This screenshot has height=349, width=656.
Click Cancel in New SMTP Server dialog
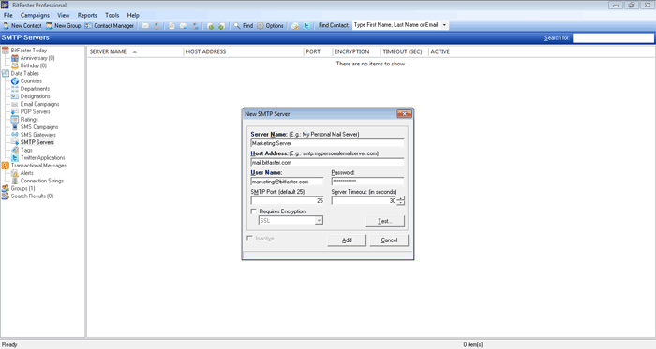coord(389,240)
